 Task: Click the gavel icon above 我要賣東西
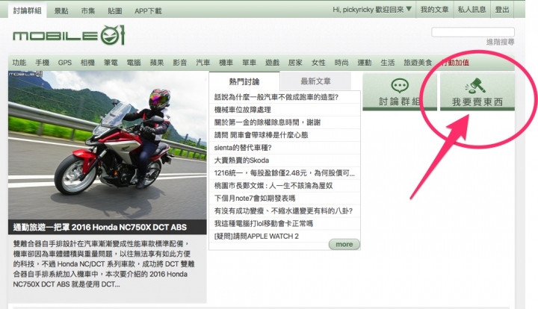(x=475, y=86)
